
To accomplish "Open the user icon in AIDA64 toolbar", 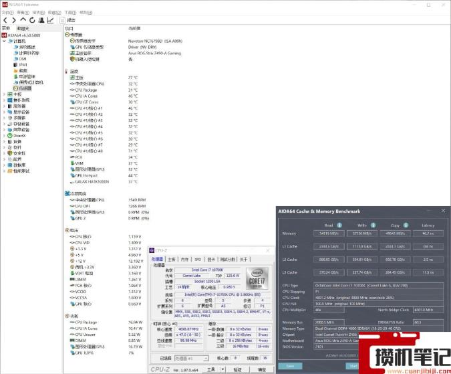I will (x=41, y=20).
